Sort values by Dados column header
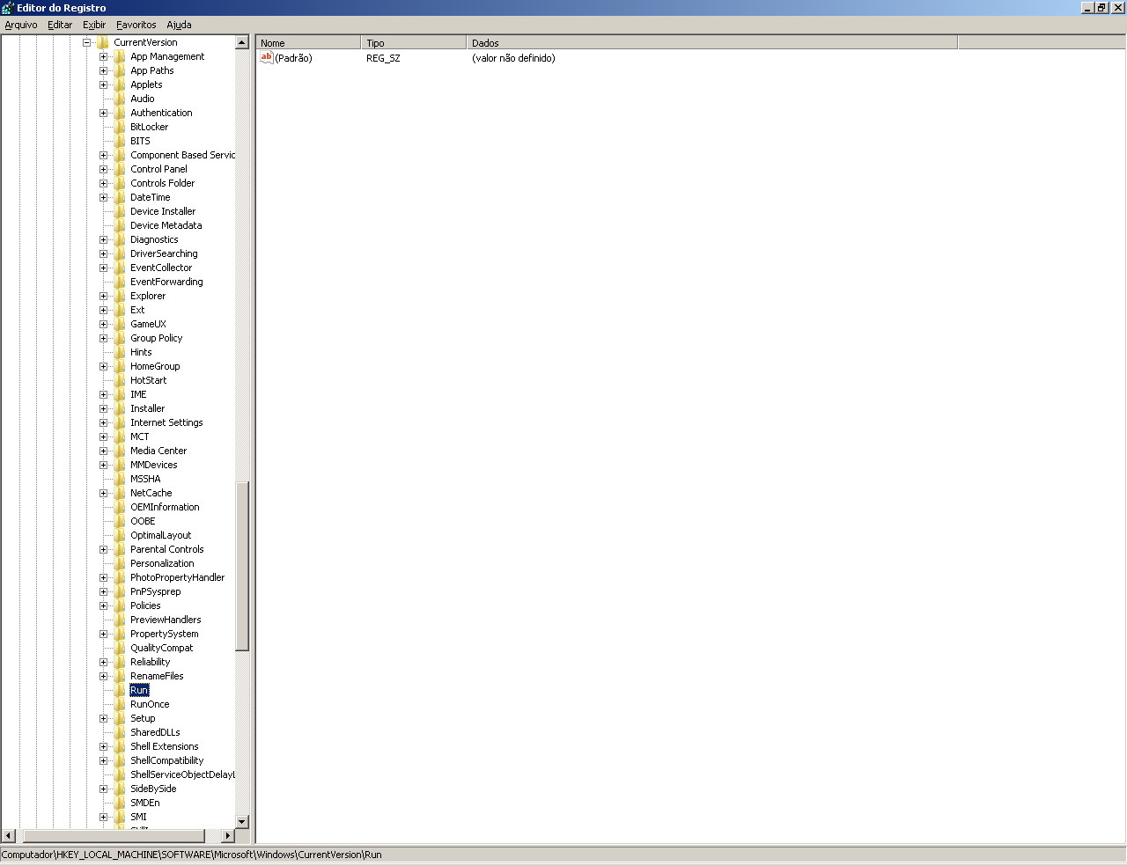This screenshot has height=866, width=1127. (x=711, y=42)
